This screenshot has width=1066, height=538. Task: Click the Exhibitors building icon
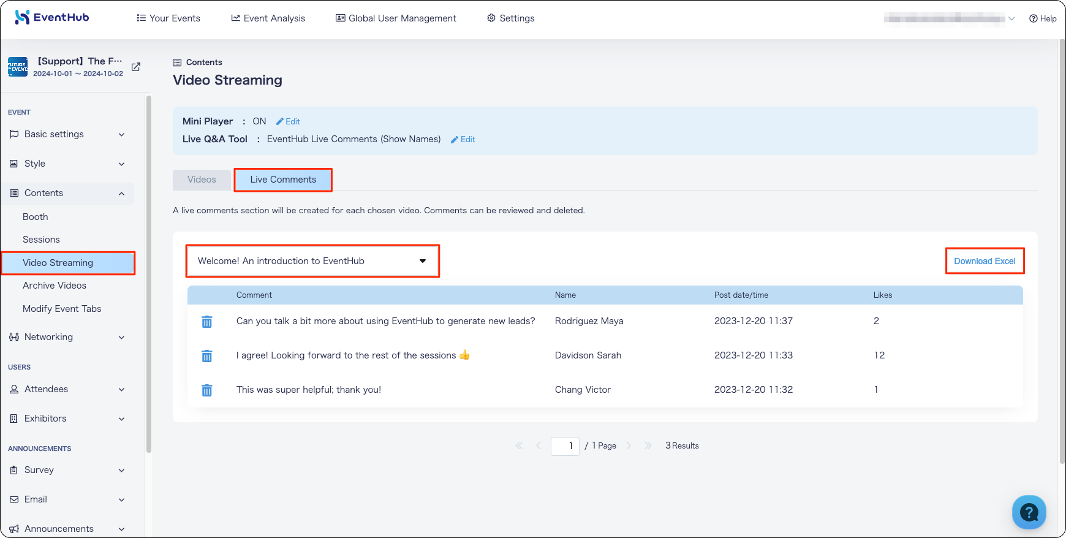(x=14, y=419)
